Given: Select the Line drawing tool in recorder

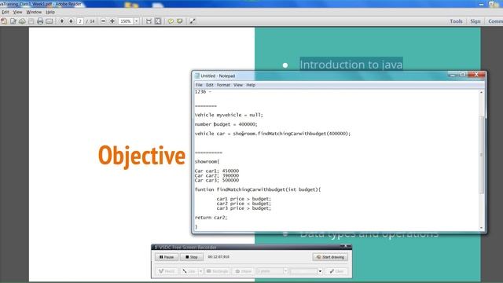Looking at the screenshot, I should click(189, 271).
